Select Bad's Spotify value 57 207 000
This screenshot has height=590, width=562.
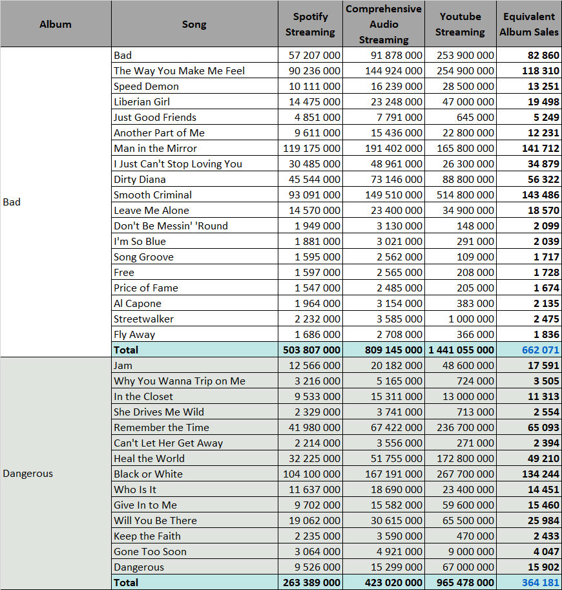click(x=310, y=56)
